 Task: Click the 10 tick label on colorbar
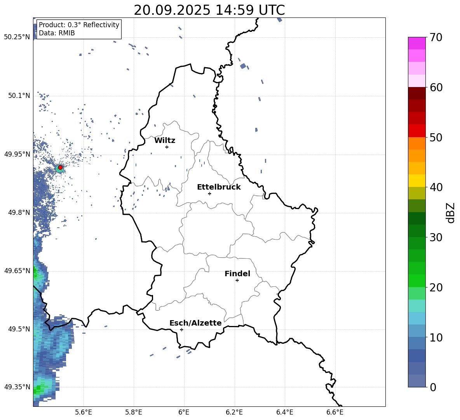[436, 338]
